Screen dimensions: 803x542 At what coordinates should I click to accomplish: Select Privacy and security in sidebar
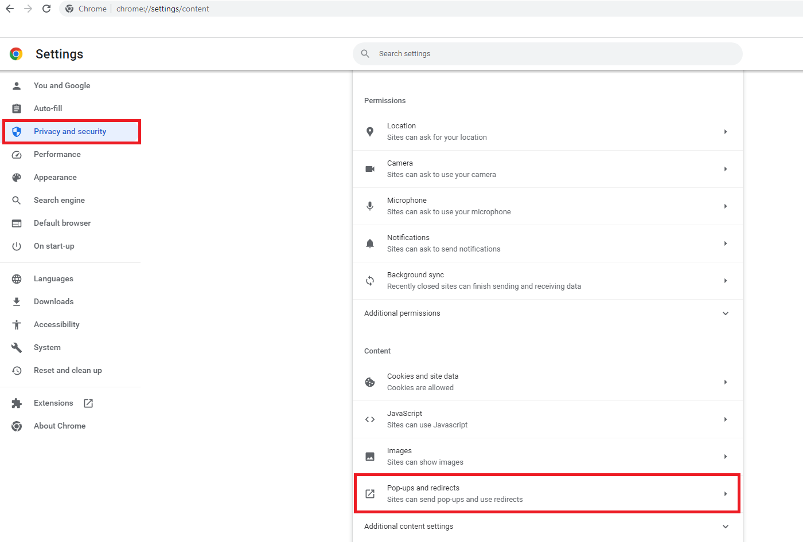click(x=70, y=132)
